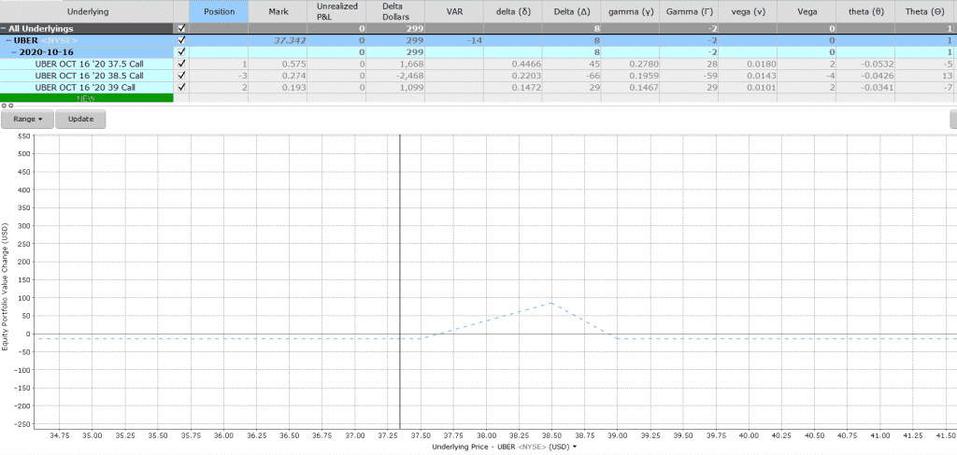Toggle the UBER 38.5 Call checkbox
The image size is (957, 455).
181,75
